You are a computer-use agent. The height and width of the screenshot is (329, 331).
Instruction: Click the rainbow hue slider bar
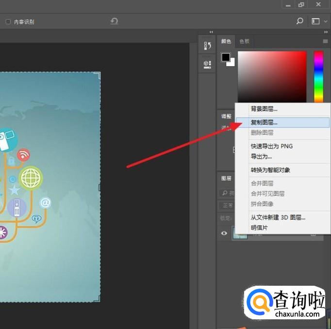318,76
